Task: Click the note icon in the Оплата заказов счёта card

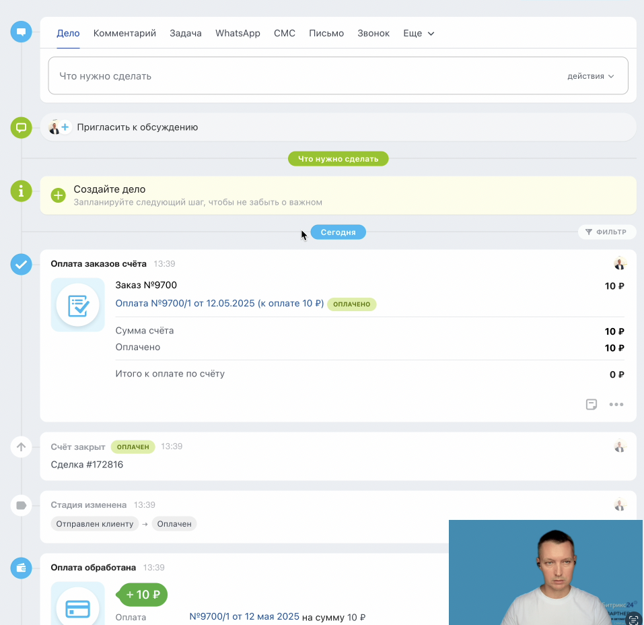Action: (x=592, y=404)
